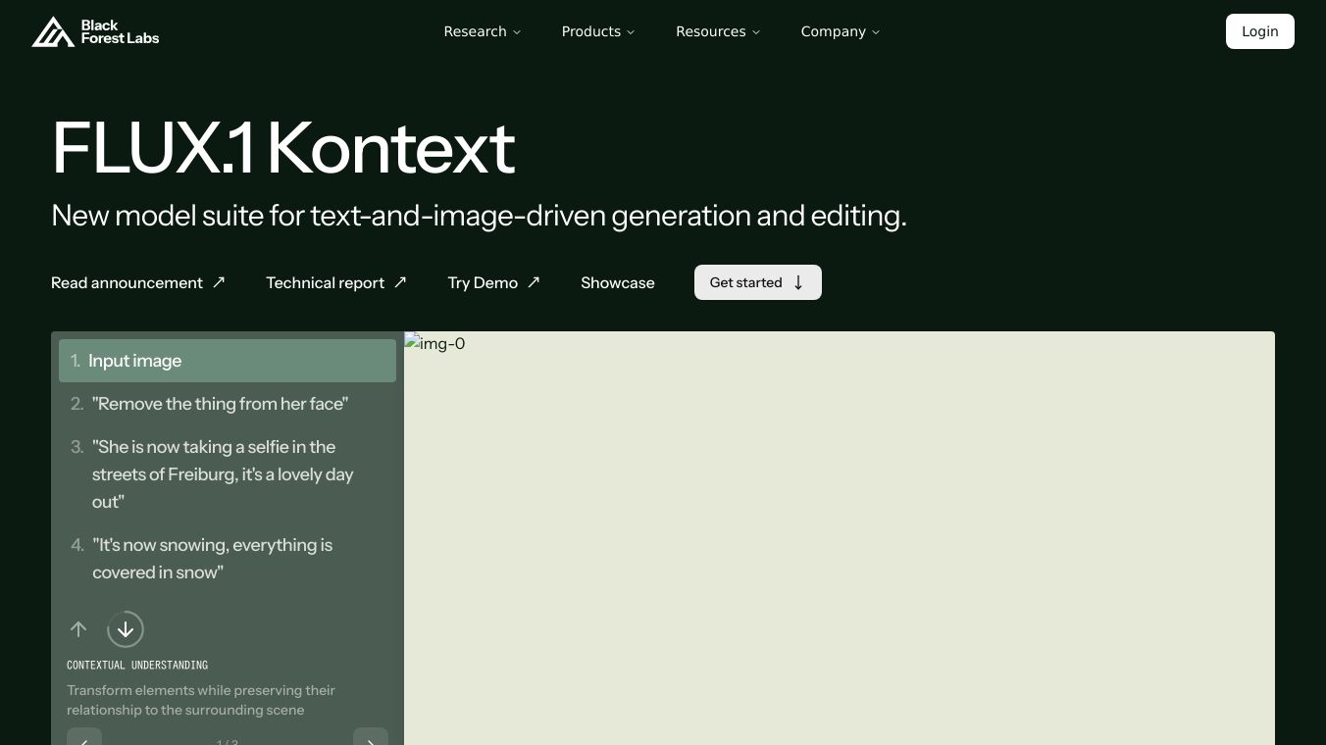The width and height of the screenshot is (1326, 745).
Task: Click the img-0 image placeholder
Action: pyautogui.click(x=840, y=538)
